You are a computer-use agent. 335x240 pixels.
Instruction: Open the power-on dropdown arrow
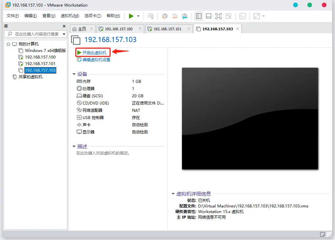[138, 16]
